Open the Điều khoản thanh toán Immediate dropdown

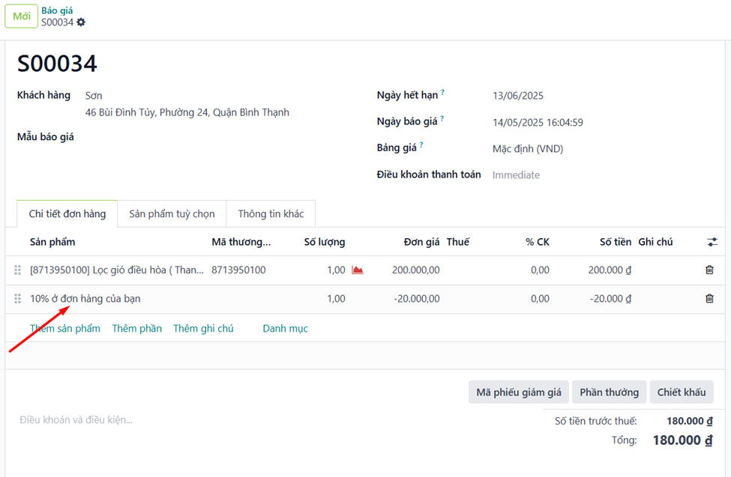(x=601, y=175)
